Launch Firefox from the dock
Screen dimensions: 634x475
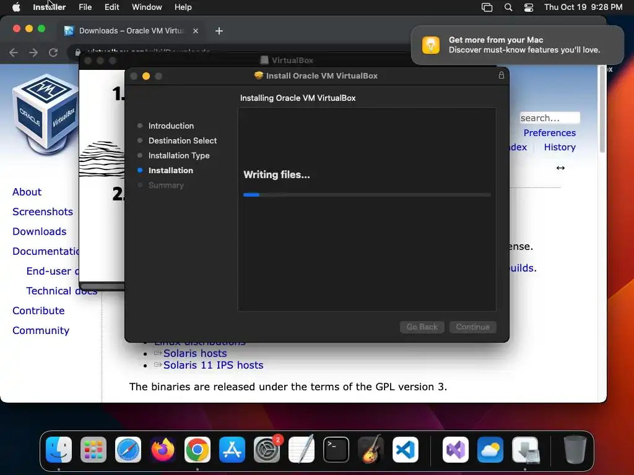(x=163, y=450)
